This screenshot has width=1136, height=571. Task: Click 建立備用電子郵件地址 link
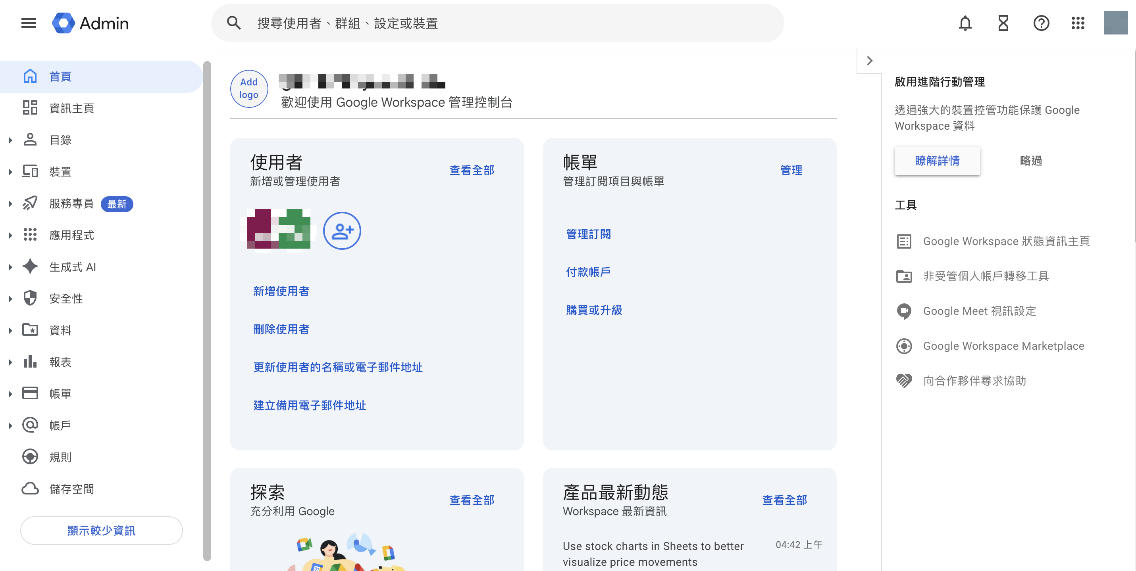point(310,405)
